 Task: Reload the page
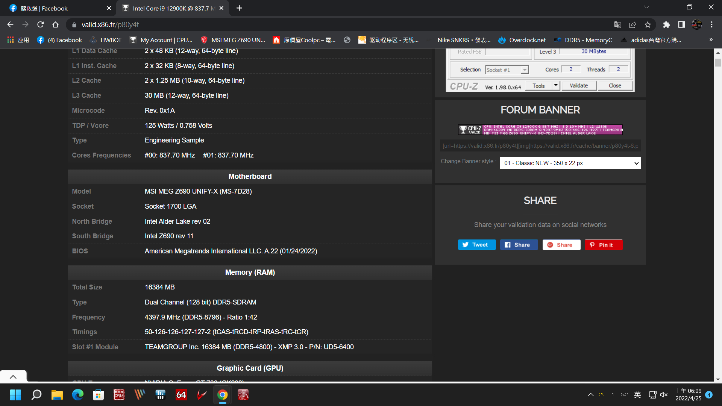41,25
